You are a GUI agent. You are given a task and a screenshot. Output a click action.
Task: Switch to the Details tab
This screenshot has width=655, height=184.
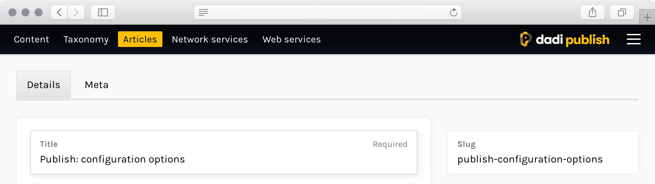tap(43, 85)
